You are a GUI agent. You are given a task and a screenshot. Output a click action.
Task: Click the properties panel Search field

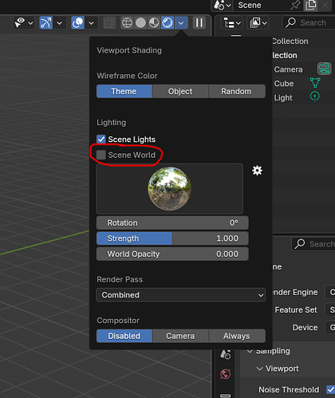click(313, 244)
